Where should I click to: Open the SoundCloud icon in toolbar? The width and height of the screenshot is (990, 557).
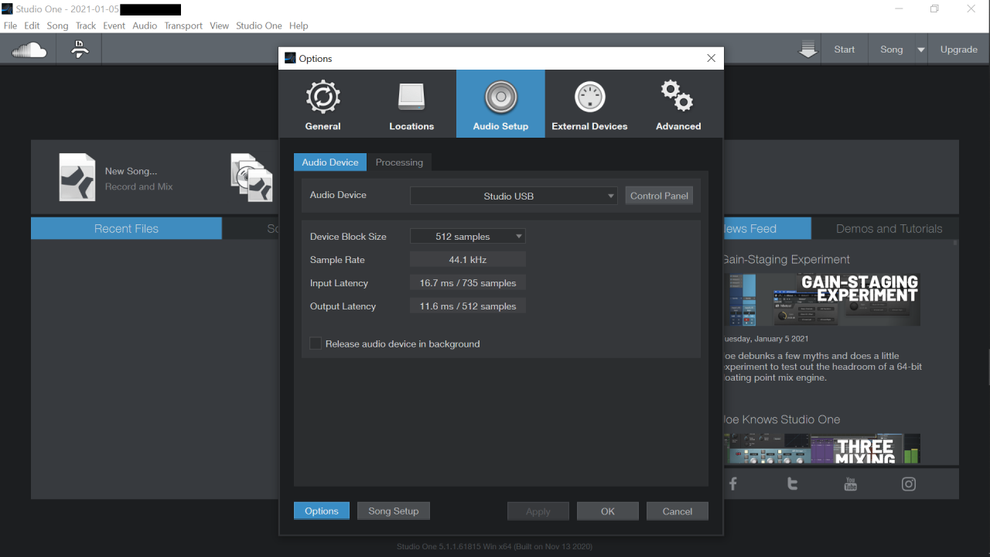click(29, 50)
